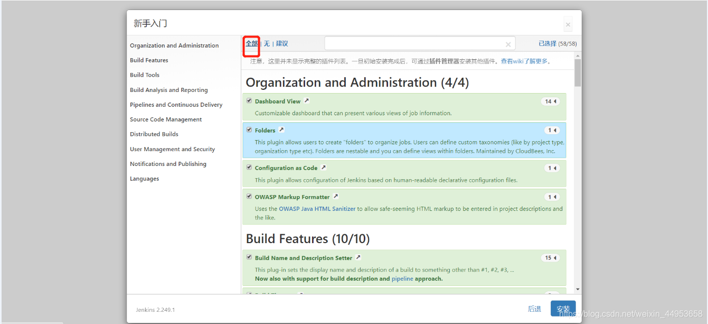Open the OWASP Java HTML Sanitizer link
The width and height of the screenshot is (708, 324).
[317, 209]
